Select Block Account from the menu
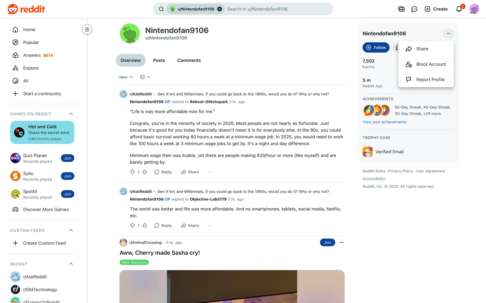Viewport: 486px width, 303px height. coord(426,64)
